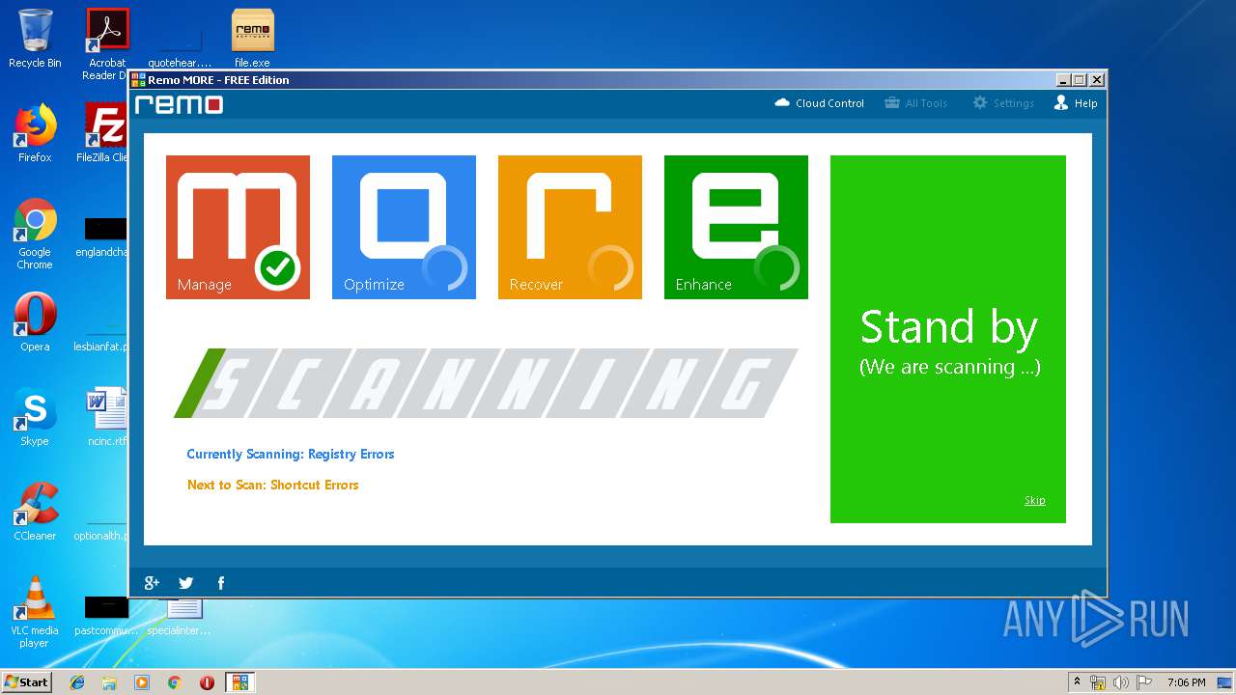Image resolution: width=1236 pixels, height=695 pixels.
Task: Open the Help menu
Action: tap(1076, 103)
